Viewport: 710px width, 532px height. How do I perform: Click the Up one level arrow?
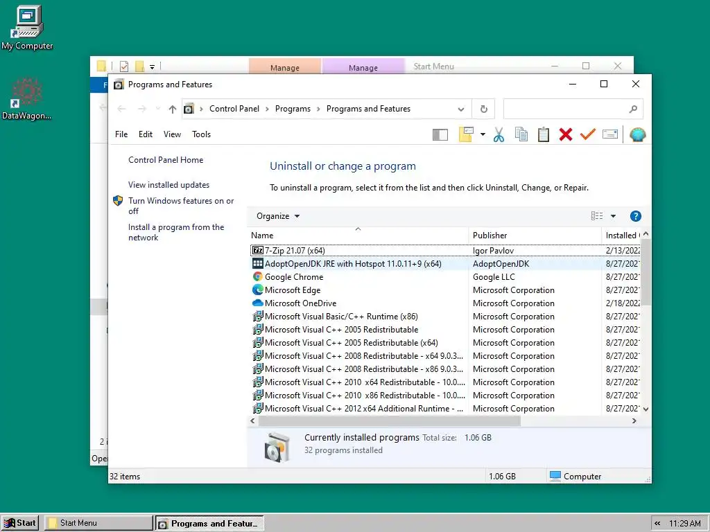172,109
